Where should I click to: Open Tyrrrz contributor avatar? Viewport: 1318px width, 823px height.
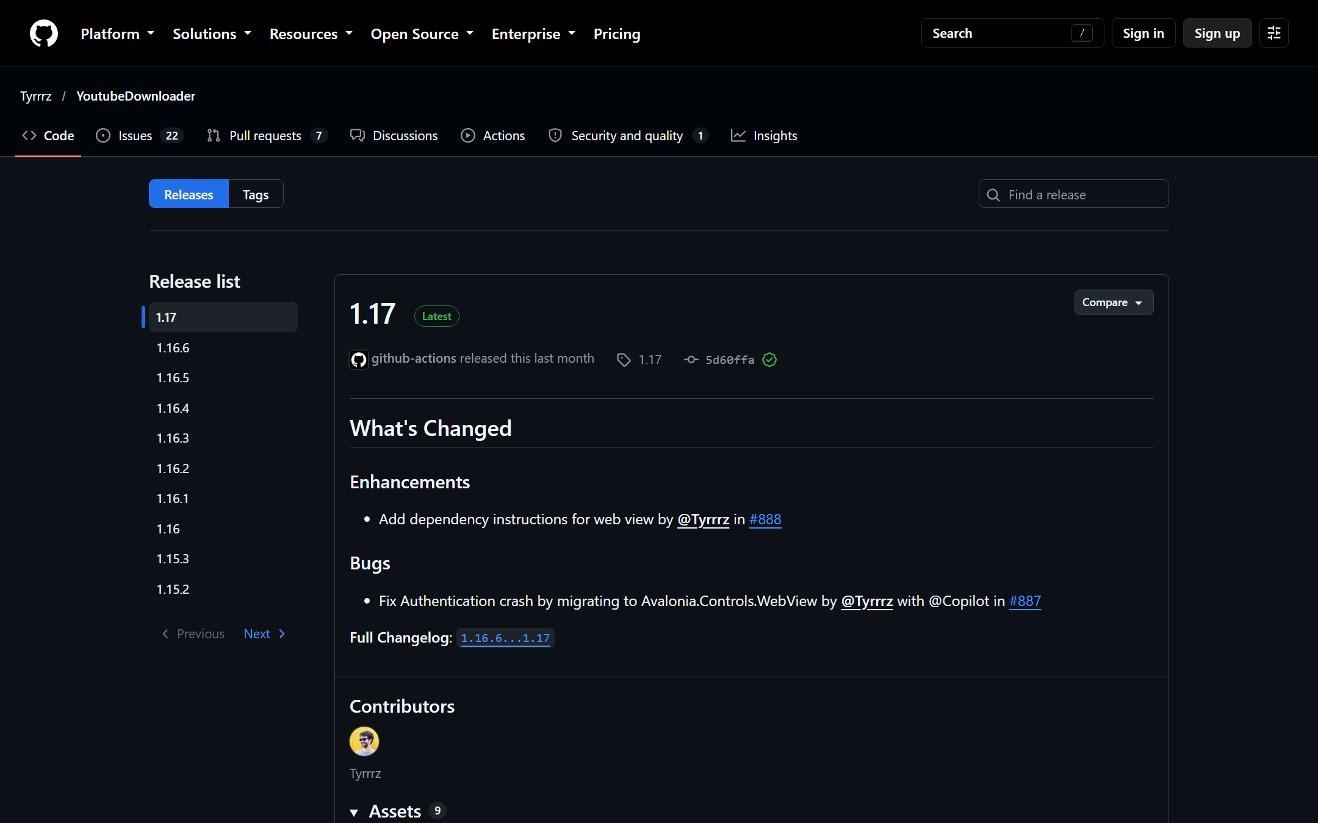click(364, 741)
